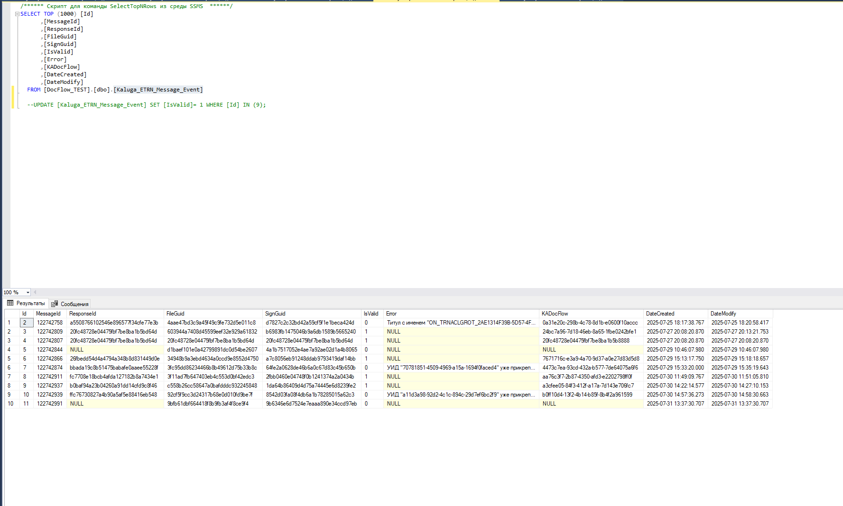Click [IsValid] line in the query editor
This screenshot has width=843, height=506.
58,52
